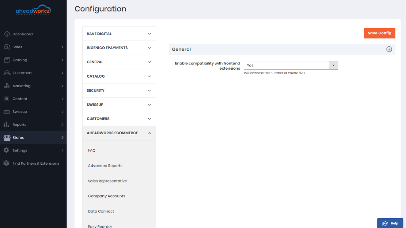Click the Aheadworks Ecommerce collapse chevron

[x=149, y=133]
